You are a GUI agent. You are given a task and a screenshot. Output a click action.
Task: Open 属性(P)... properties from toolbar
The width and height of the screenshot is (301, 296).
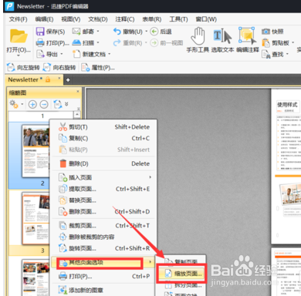pyautogui.click(x=98, y=67)
